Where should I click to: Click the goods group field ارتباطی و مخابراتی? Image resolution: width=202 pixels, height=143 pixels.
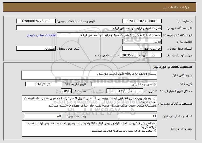pyautogui.click(x=124, y=84)
